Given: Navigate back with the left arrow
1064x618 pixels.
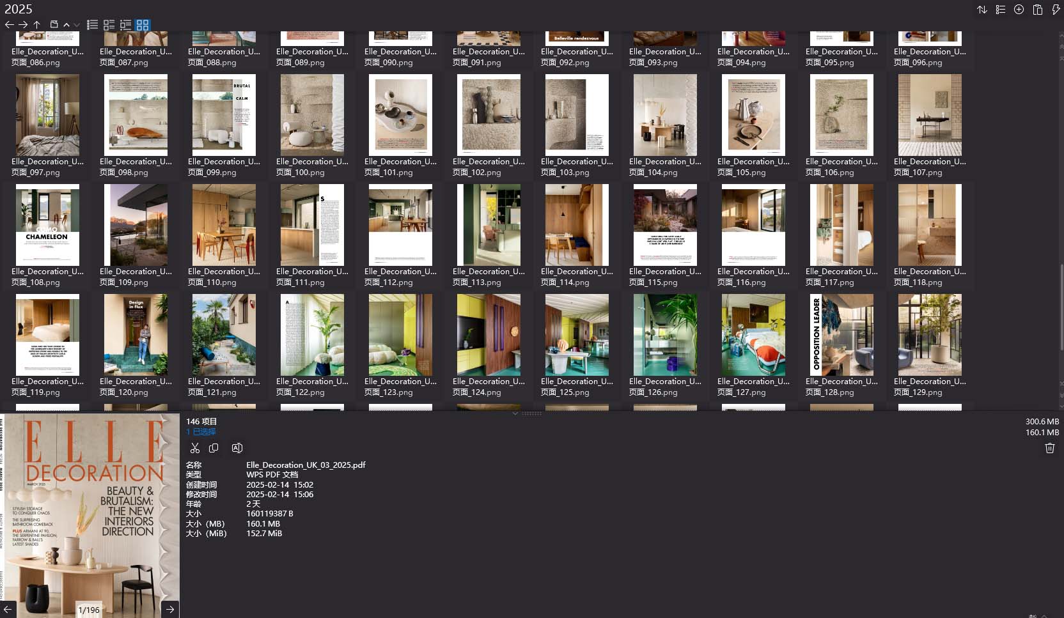Looking at the screenshot, I should pyautogui.click(x=8, y=24).
